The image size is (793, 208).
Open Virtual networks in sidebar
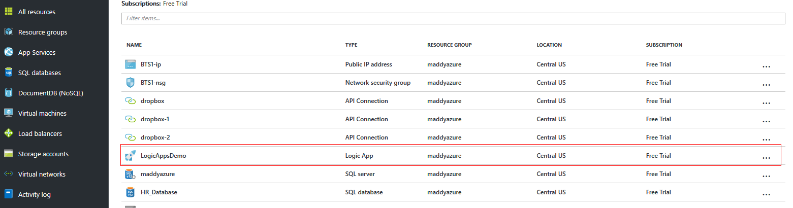[x=42, y=174]
